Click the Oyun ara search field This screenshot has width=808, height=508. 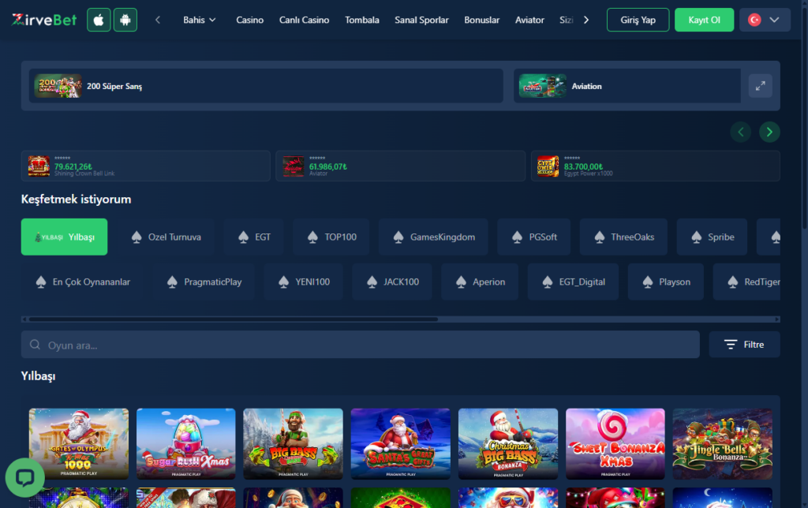point(360,345)
